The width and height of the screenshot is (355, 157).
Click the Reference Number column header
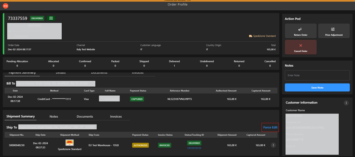180,91
